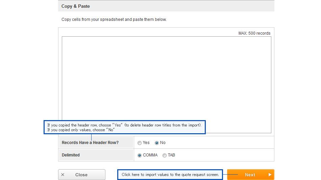Click the import values callout box
Screen dimensions: 321x180
click(x=170, y=175)
